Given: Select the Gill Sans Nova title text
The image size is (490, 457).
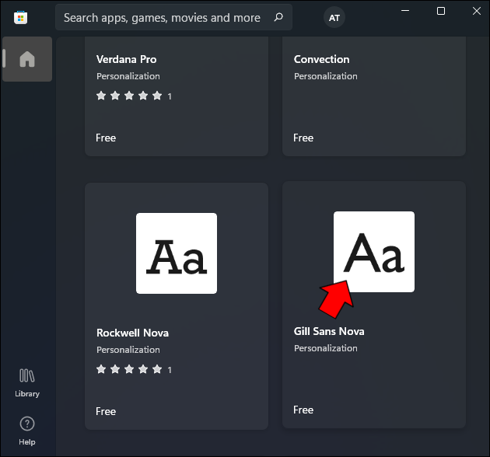Looking at the screenshot, I should click(329, 331).
